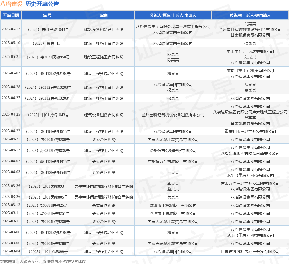Click 甘肃八冶房地产开发集团有限公司

tap(250, 184)
